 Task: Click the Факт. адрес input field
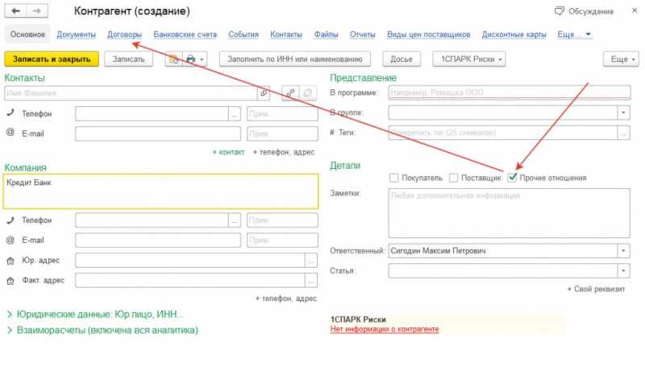pyautogui.click(x=190, y=281)
